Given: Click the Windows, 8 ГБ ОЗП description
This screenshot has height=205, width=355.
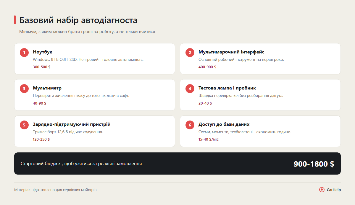Looking at the screenshot, I should [88, 60].
